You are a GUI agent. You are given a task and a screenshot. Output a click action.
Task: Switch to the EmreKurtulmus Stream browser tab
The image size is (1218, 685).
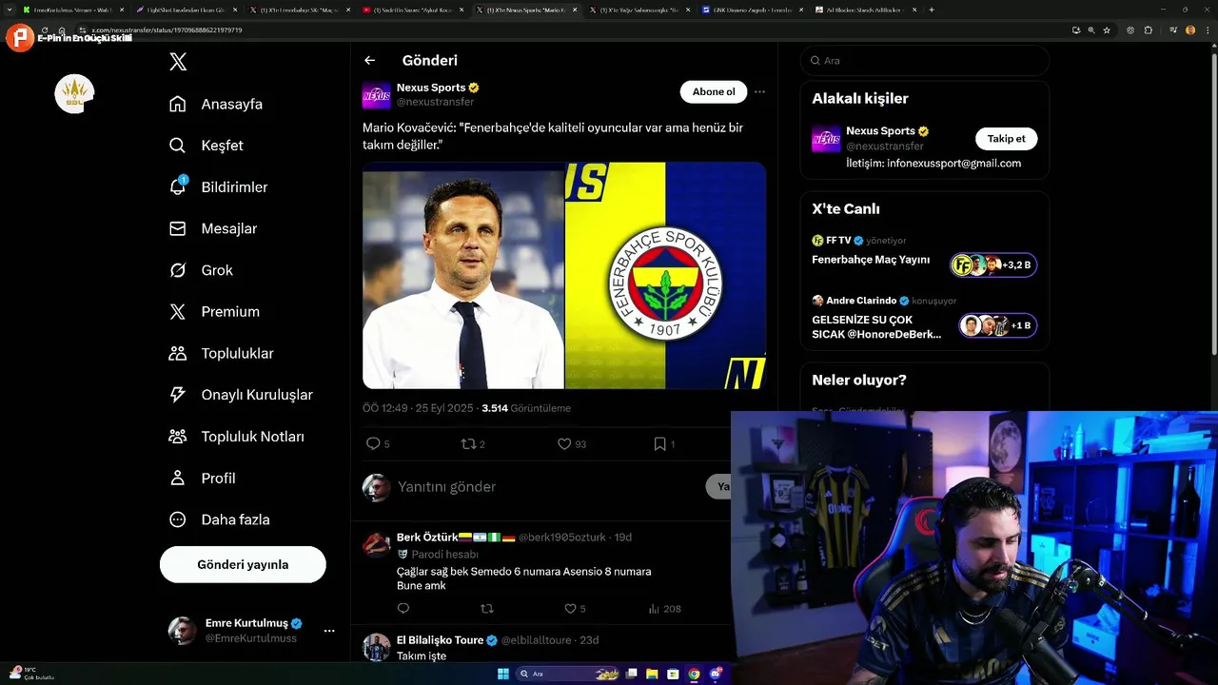74,10
